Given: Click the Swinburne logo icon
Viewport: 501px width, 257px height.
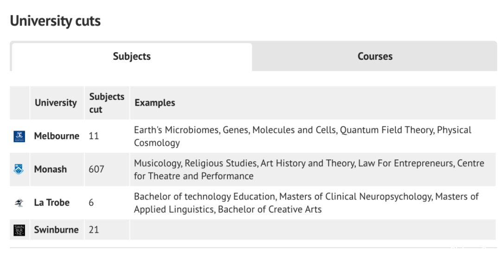Looking at the screenshot, I should tap(19, 230).
